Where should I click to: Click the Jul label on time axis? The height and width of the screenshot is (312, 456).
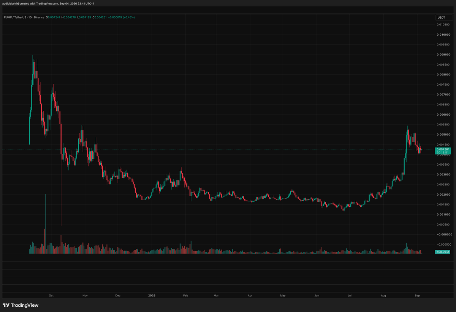[x=349, y=295]
